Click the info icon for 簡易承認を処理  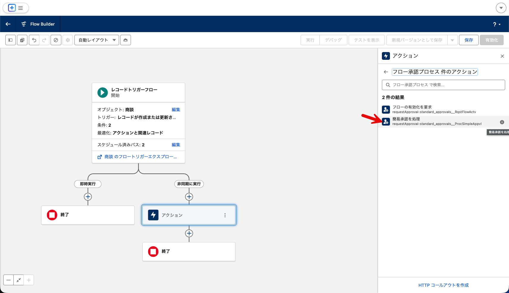[502, 122]
